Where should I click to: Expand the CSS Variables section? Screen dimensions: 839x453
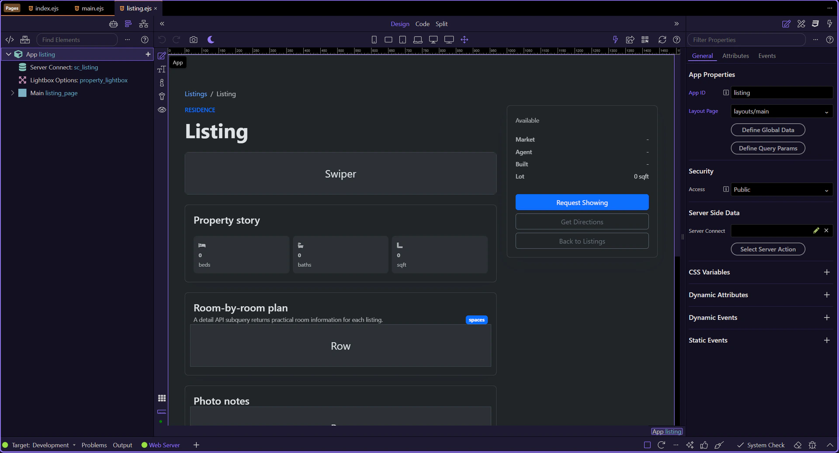point(826,272)
